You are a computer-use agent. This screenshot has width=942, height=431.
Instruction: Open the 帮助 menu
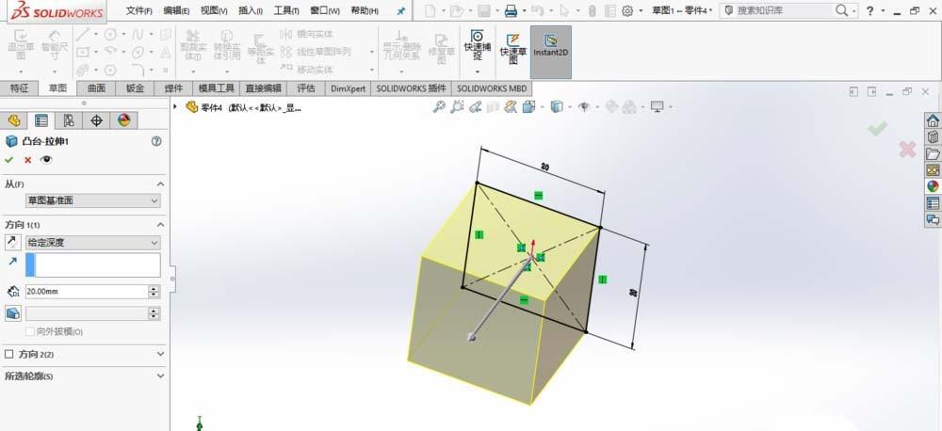365,10
